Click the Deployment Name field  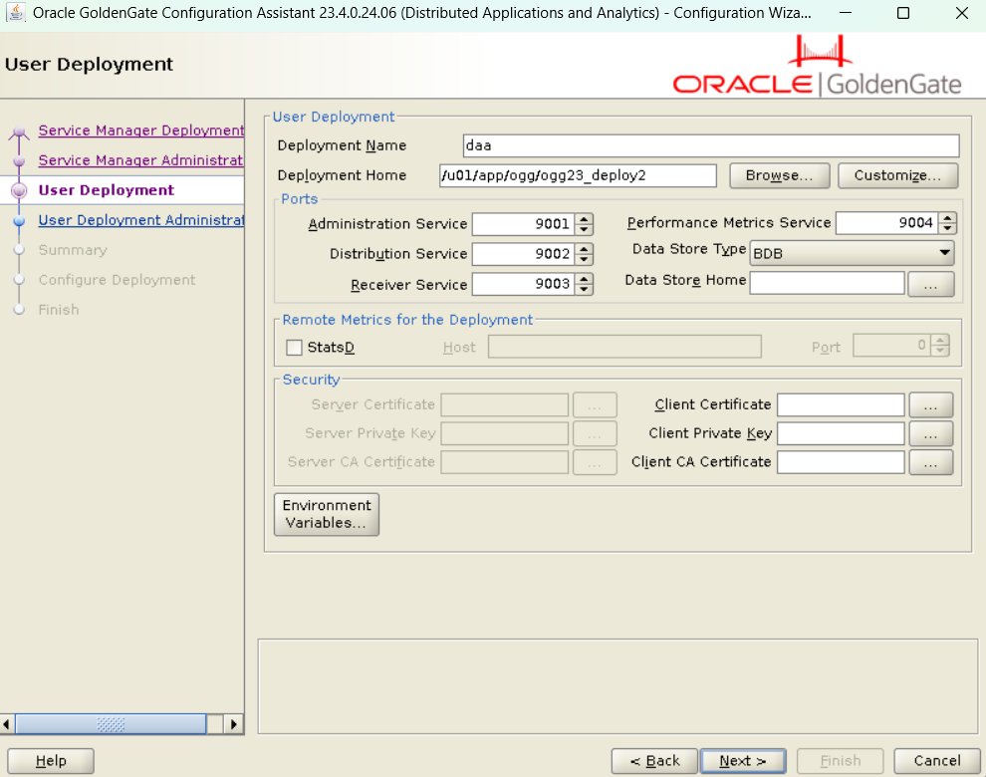point(711,145)
